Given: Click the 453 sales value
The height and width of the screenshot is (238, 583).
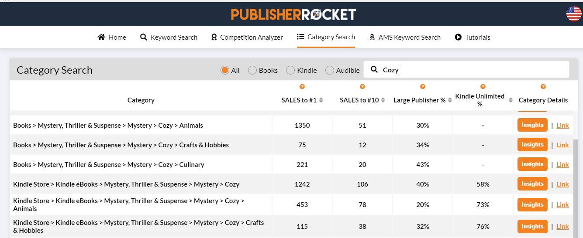Looking at the screenshot, I should pyautogui.click(x=302, y=205).
